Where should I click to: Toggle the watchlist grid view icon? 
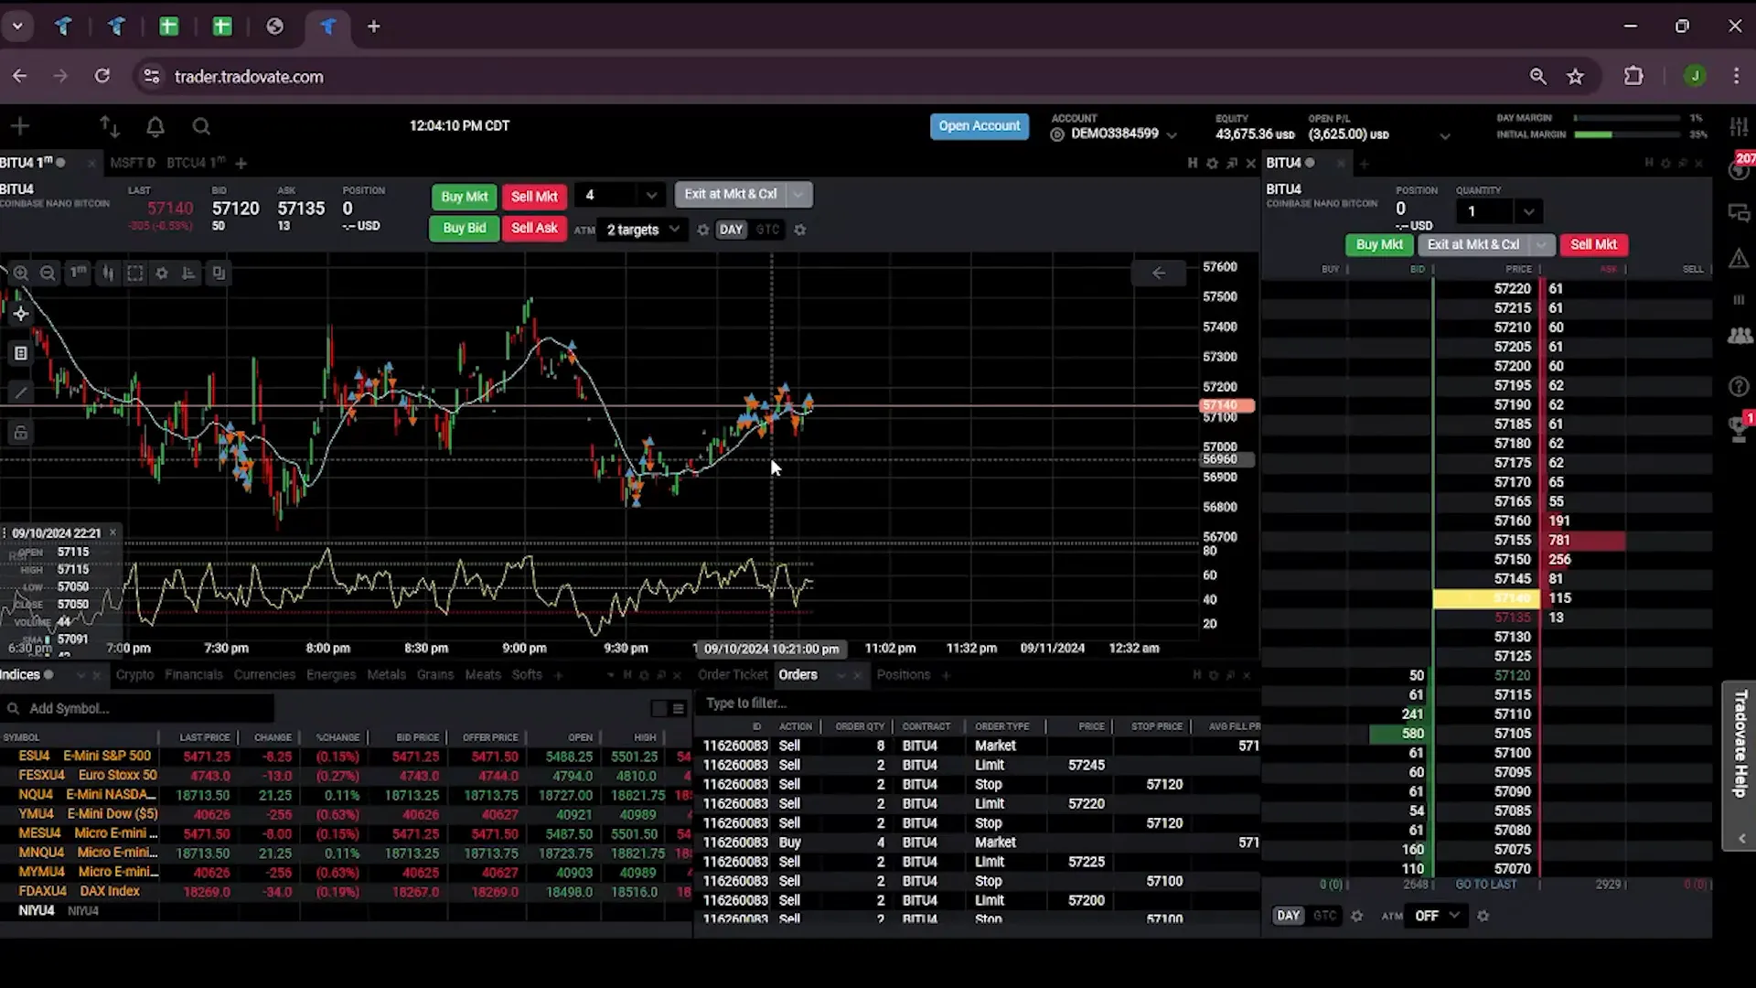coord(658,708)
